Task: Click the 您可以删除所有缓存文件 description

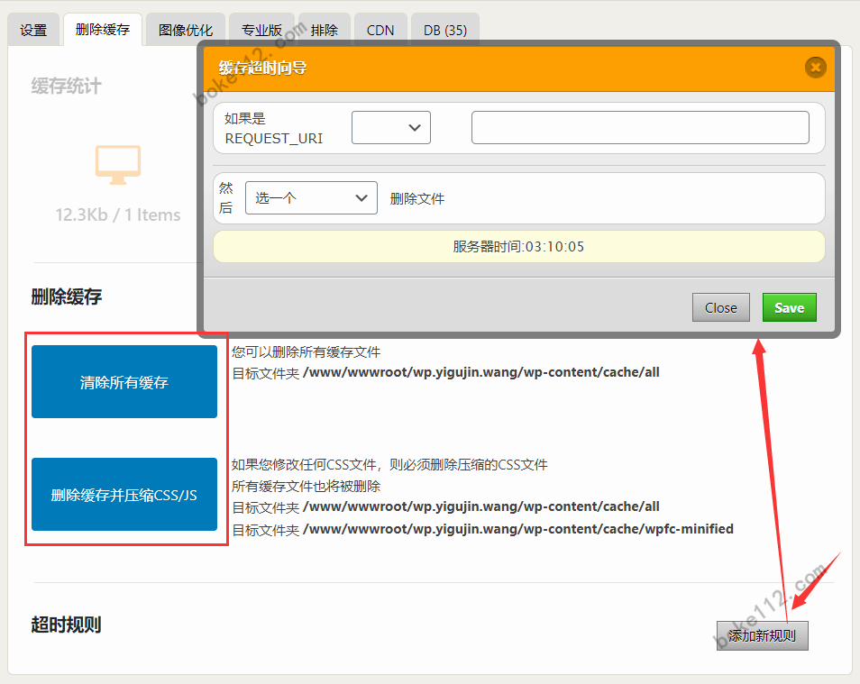Action: 306,352
